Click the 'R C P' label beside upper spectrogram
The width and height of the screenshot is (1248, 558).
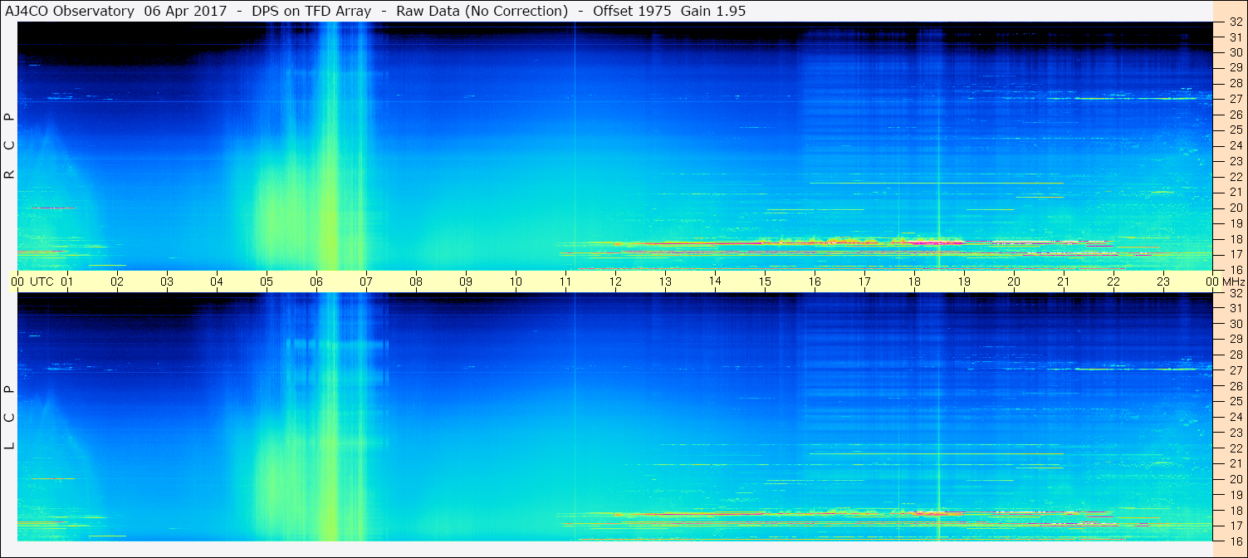coord(10,145)
